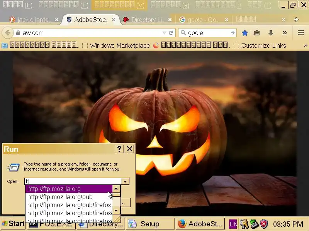The height and width of the screenshot is (231, 309).
Task: Close the jack o lantern tab
Action: pos(57,20)
